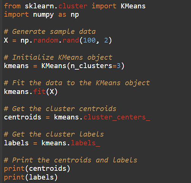Click the cluster submodule in import
The image size is (191, 183).
[x=73, y=6]
